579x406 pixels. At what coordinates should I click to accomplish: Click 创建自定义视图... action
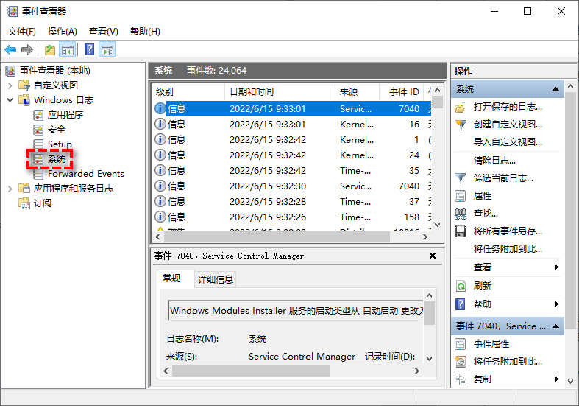click(x=508, y=125)
